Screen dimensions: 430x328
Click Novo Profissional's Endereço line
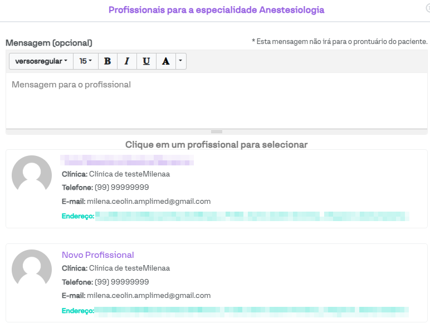[x=235, y=311]
